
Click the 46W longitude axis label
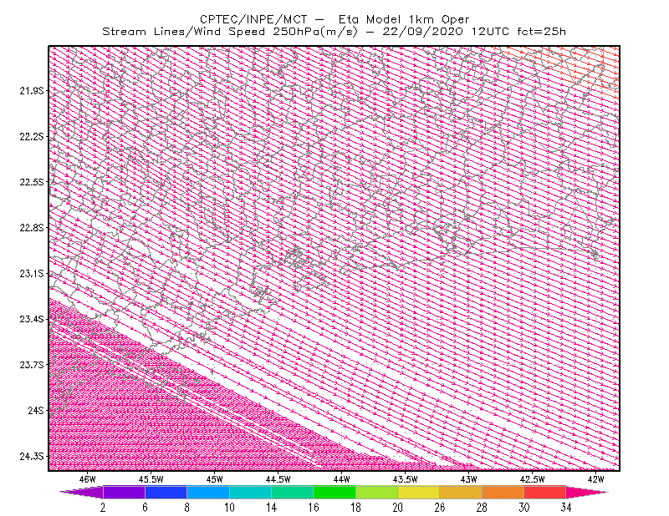click(88, 479)
